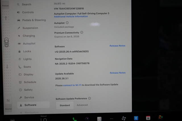Image resolution: width=182 pixels, height=121 pixels.
Task: Show Autopilot package info icon
Action: tap(67, 23)
